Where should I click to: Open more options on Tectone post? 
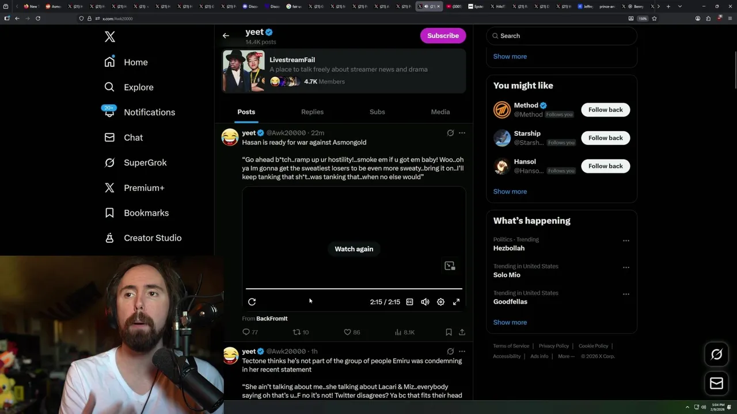(x=462, y=351)
